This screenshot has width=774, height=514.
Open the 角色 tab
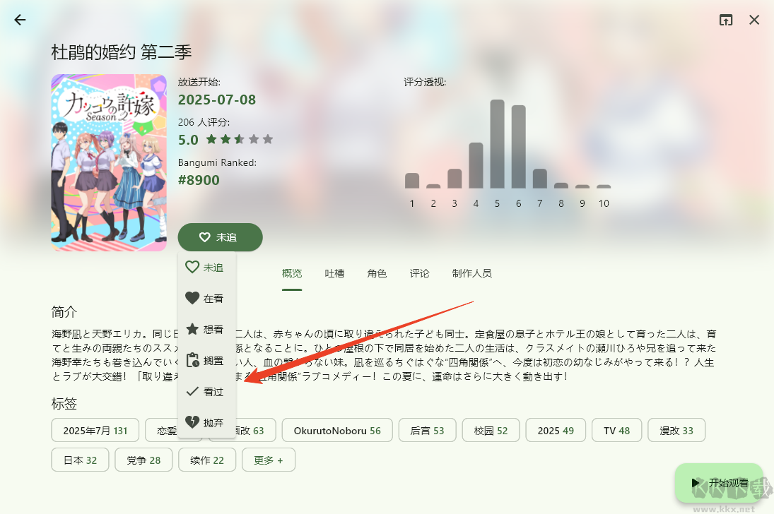(377, 273)
